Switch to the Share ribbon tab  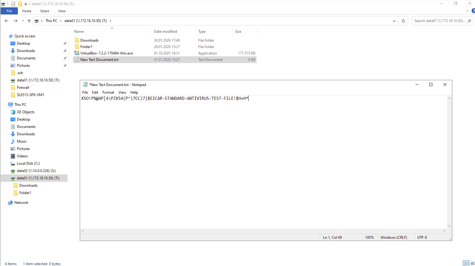(x=44, y=11)
